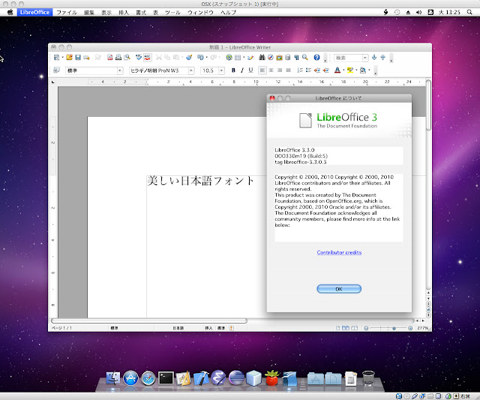
Task: Open Styles and Formatting icon
Action: [x=57, y=70]
